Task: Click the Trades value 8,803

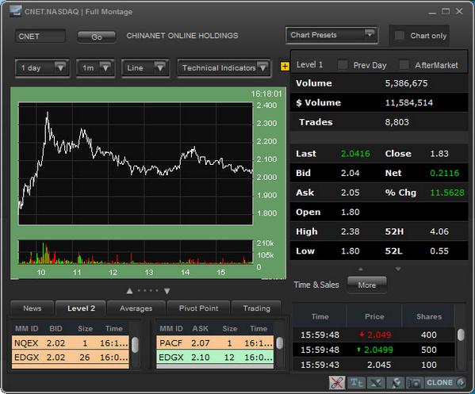Action: pyautogui.click(x=396, y=122)
